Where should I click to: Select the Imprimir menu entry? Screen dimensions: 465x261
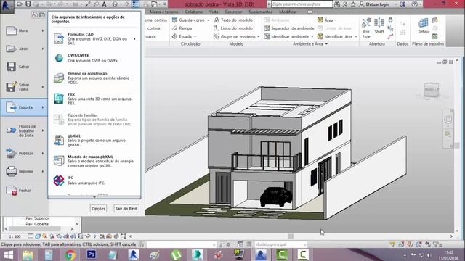click(x=24, y=171)
